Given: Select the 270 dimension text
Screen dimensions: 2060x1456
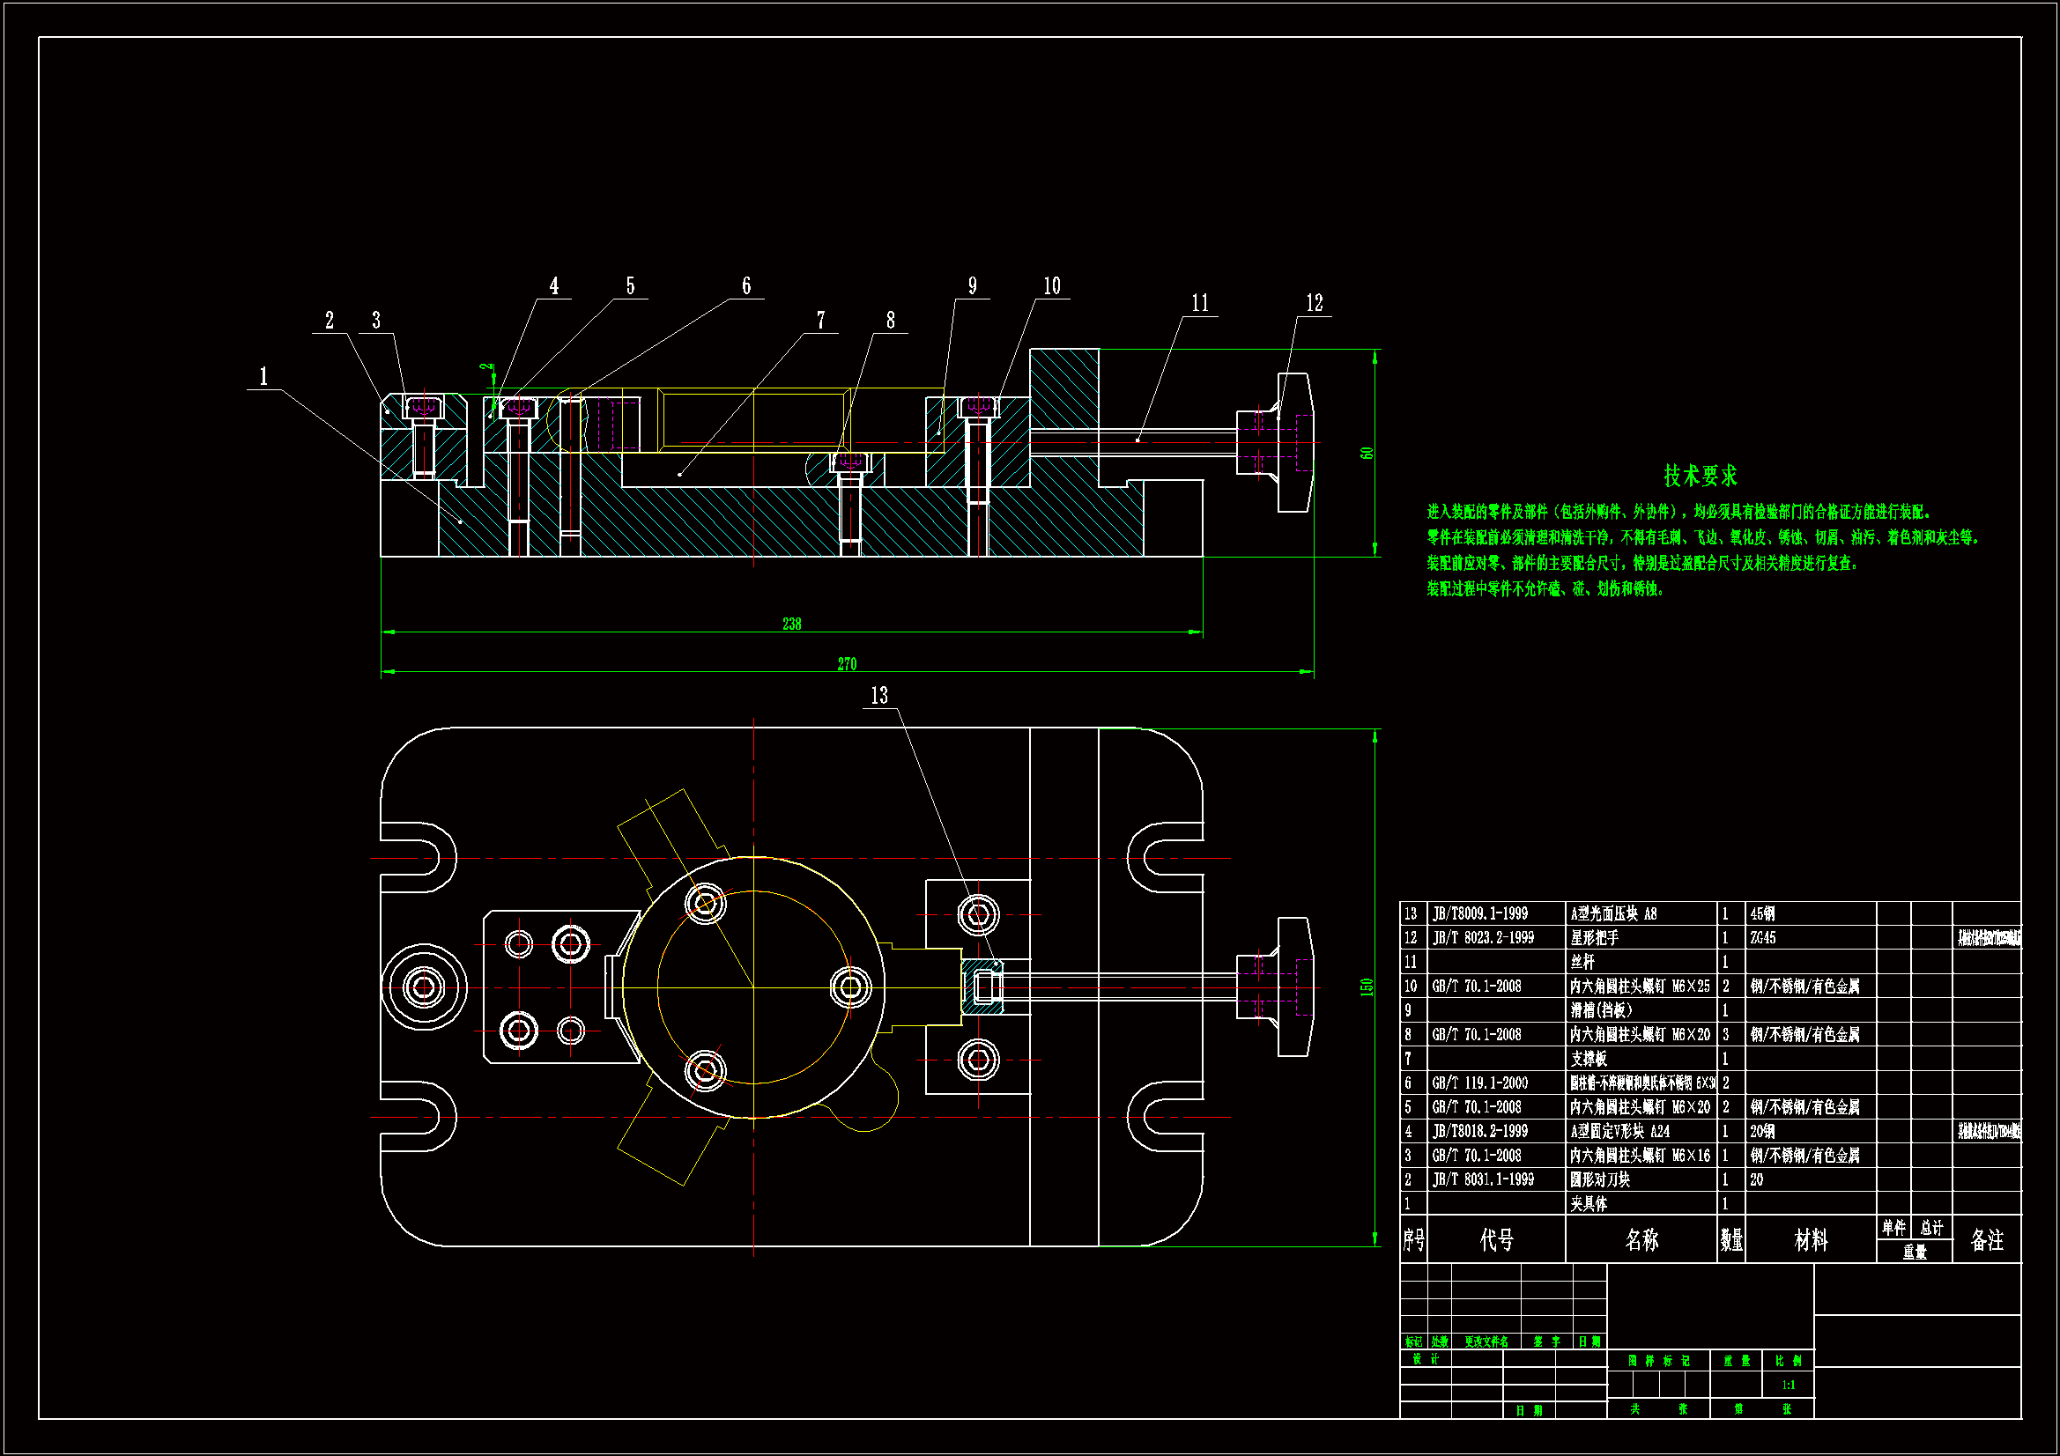Looking at the screenshot, I should point(847,664).
